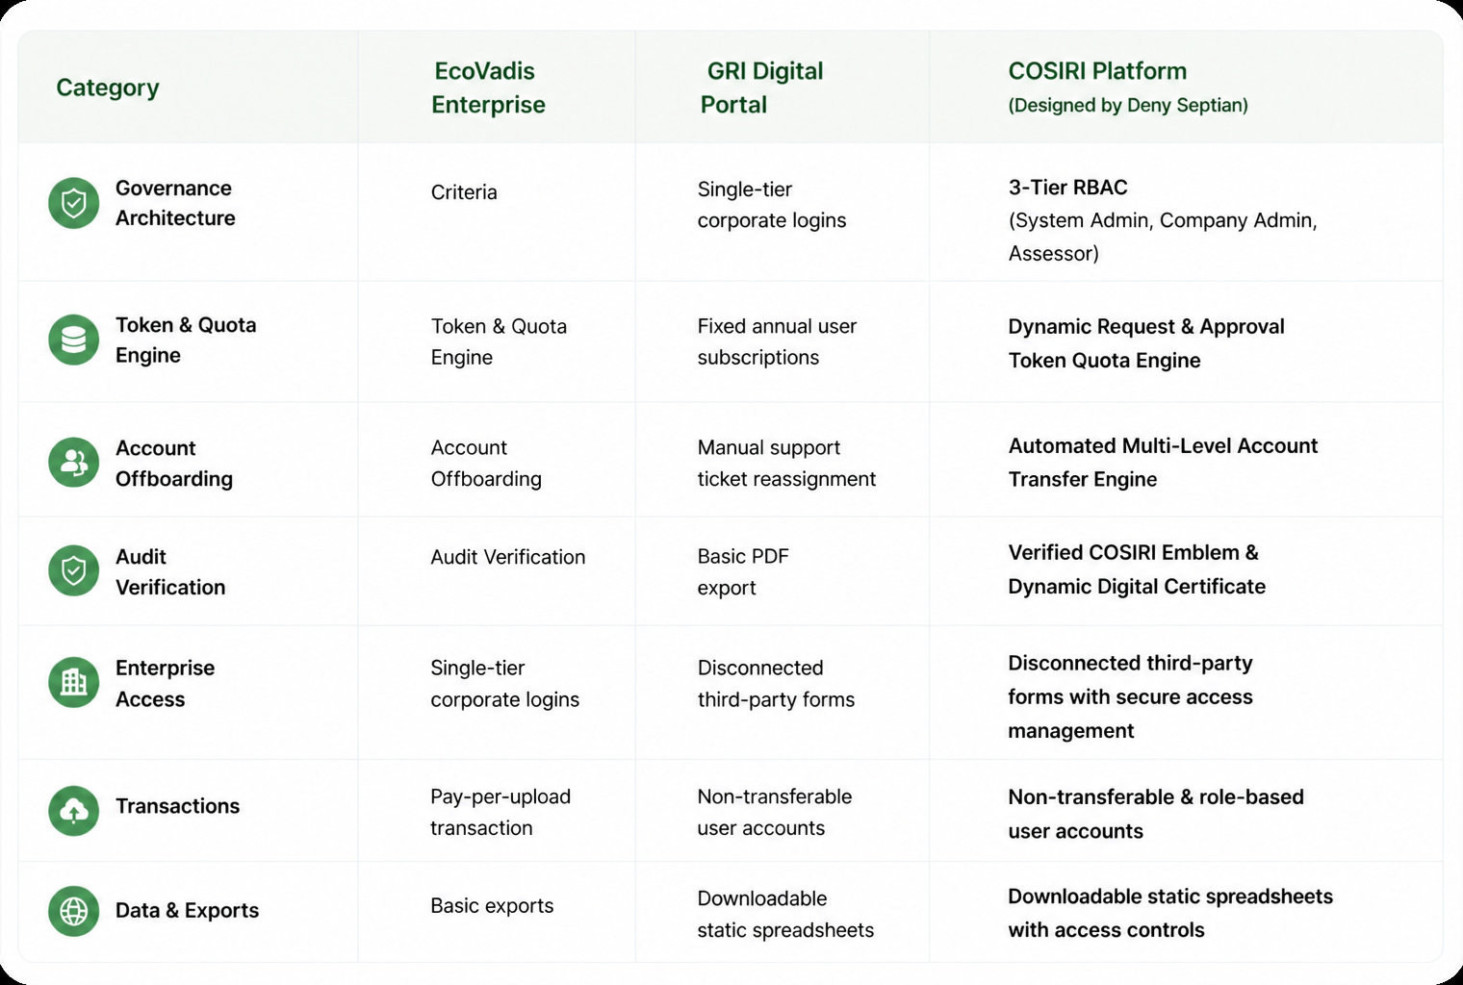Click Dynamic Request & Approval Token Quota Engine

[x=1146, y=342]
